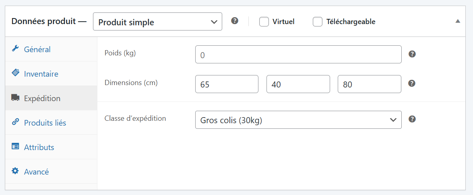Tick the Téléchargeable checkbox
Viewport: 473px width, 195px height.
318,22
